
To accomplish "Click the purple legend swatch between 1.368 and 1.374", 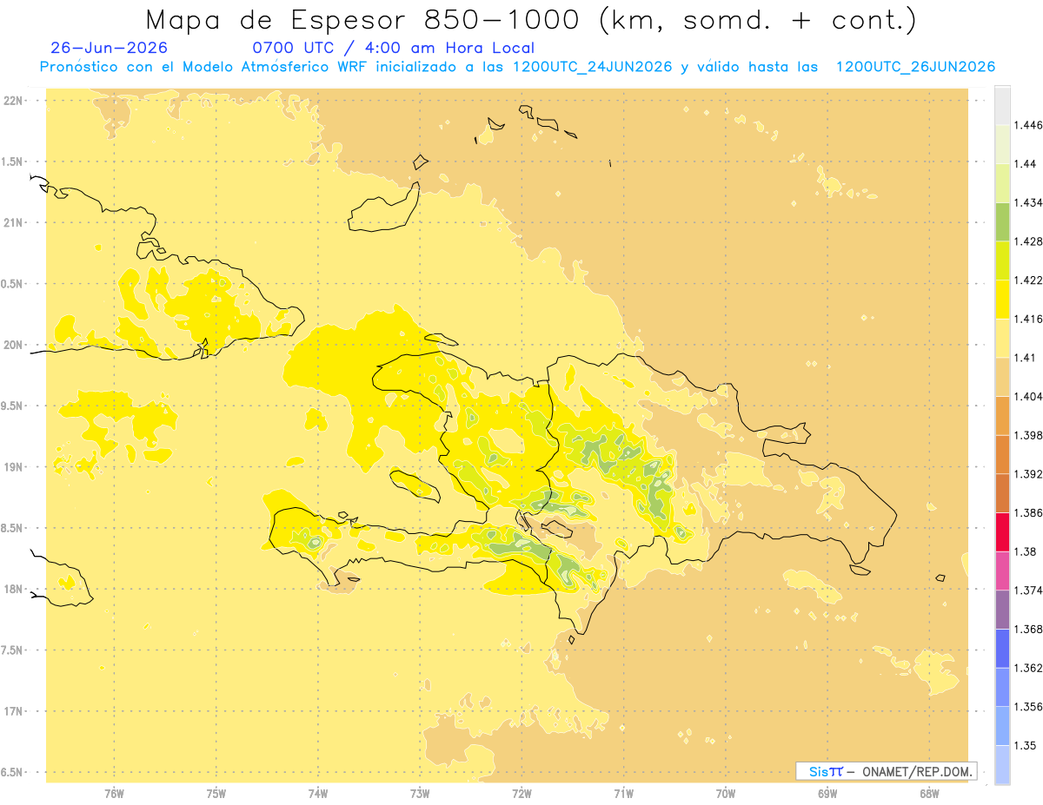I will pos(1002,610).
